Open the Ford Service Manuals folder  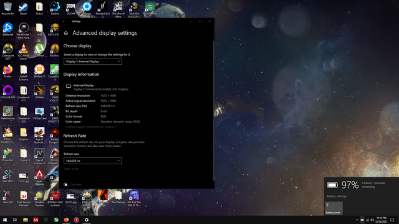pos(24,198)
